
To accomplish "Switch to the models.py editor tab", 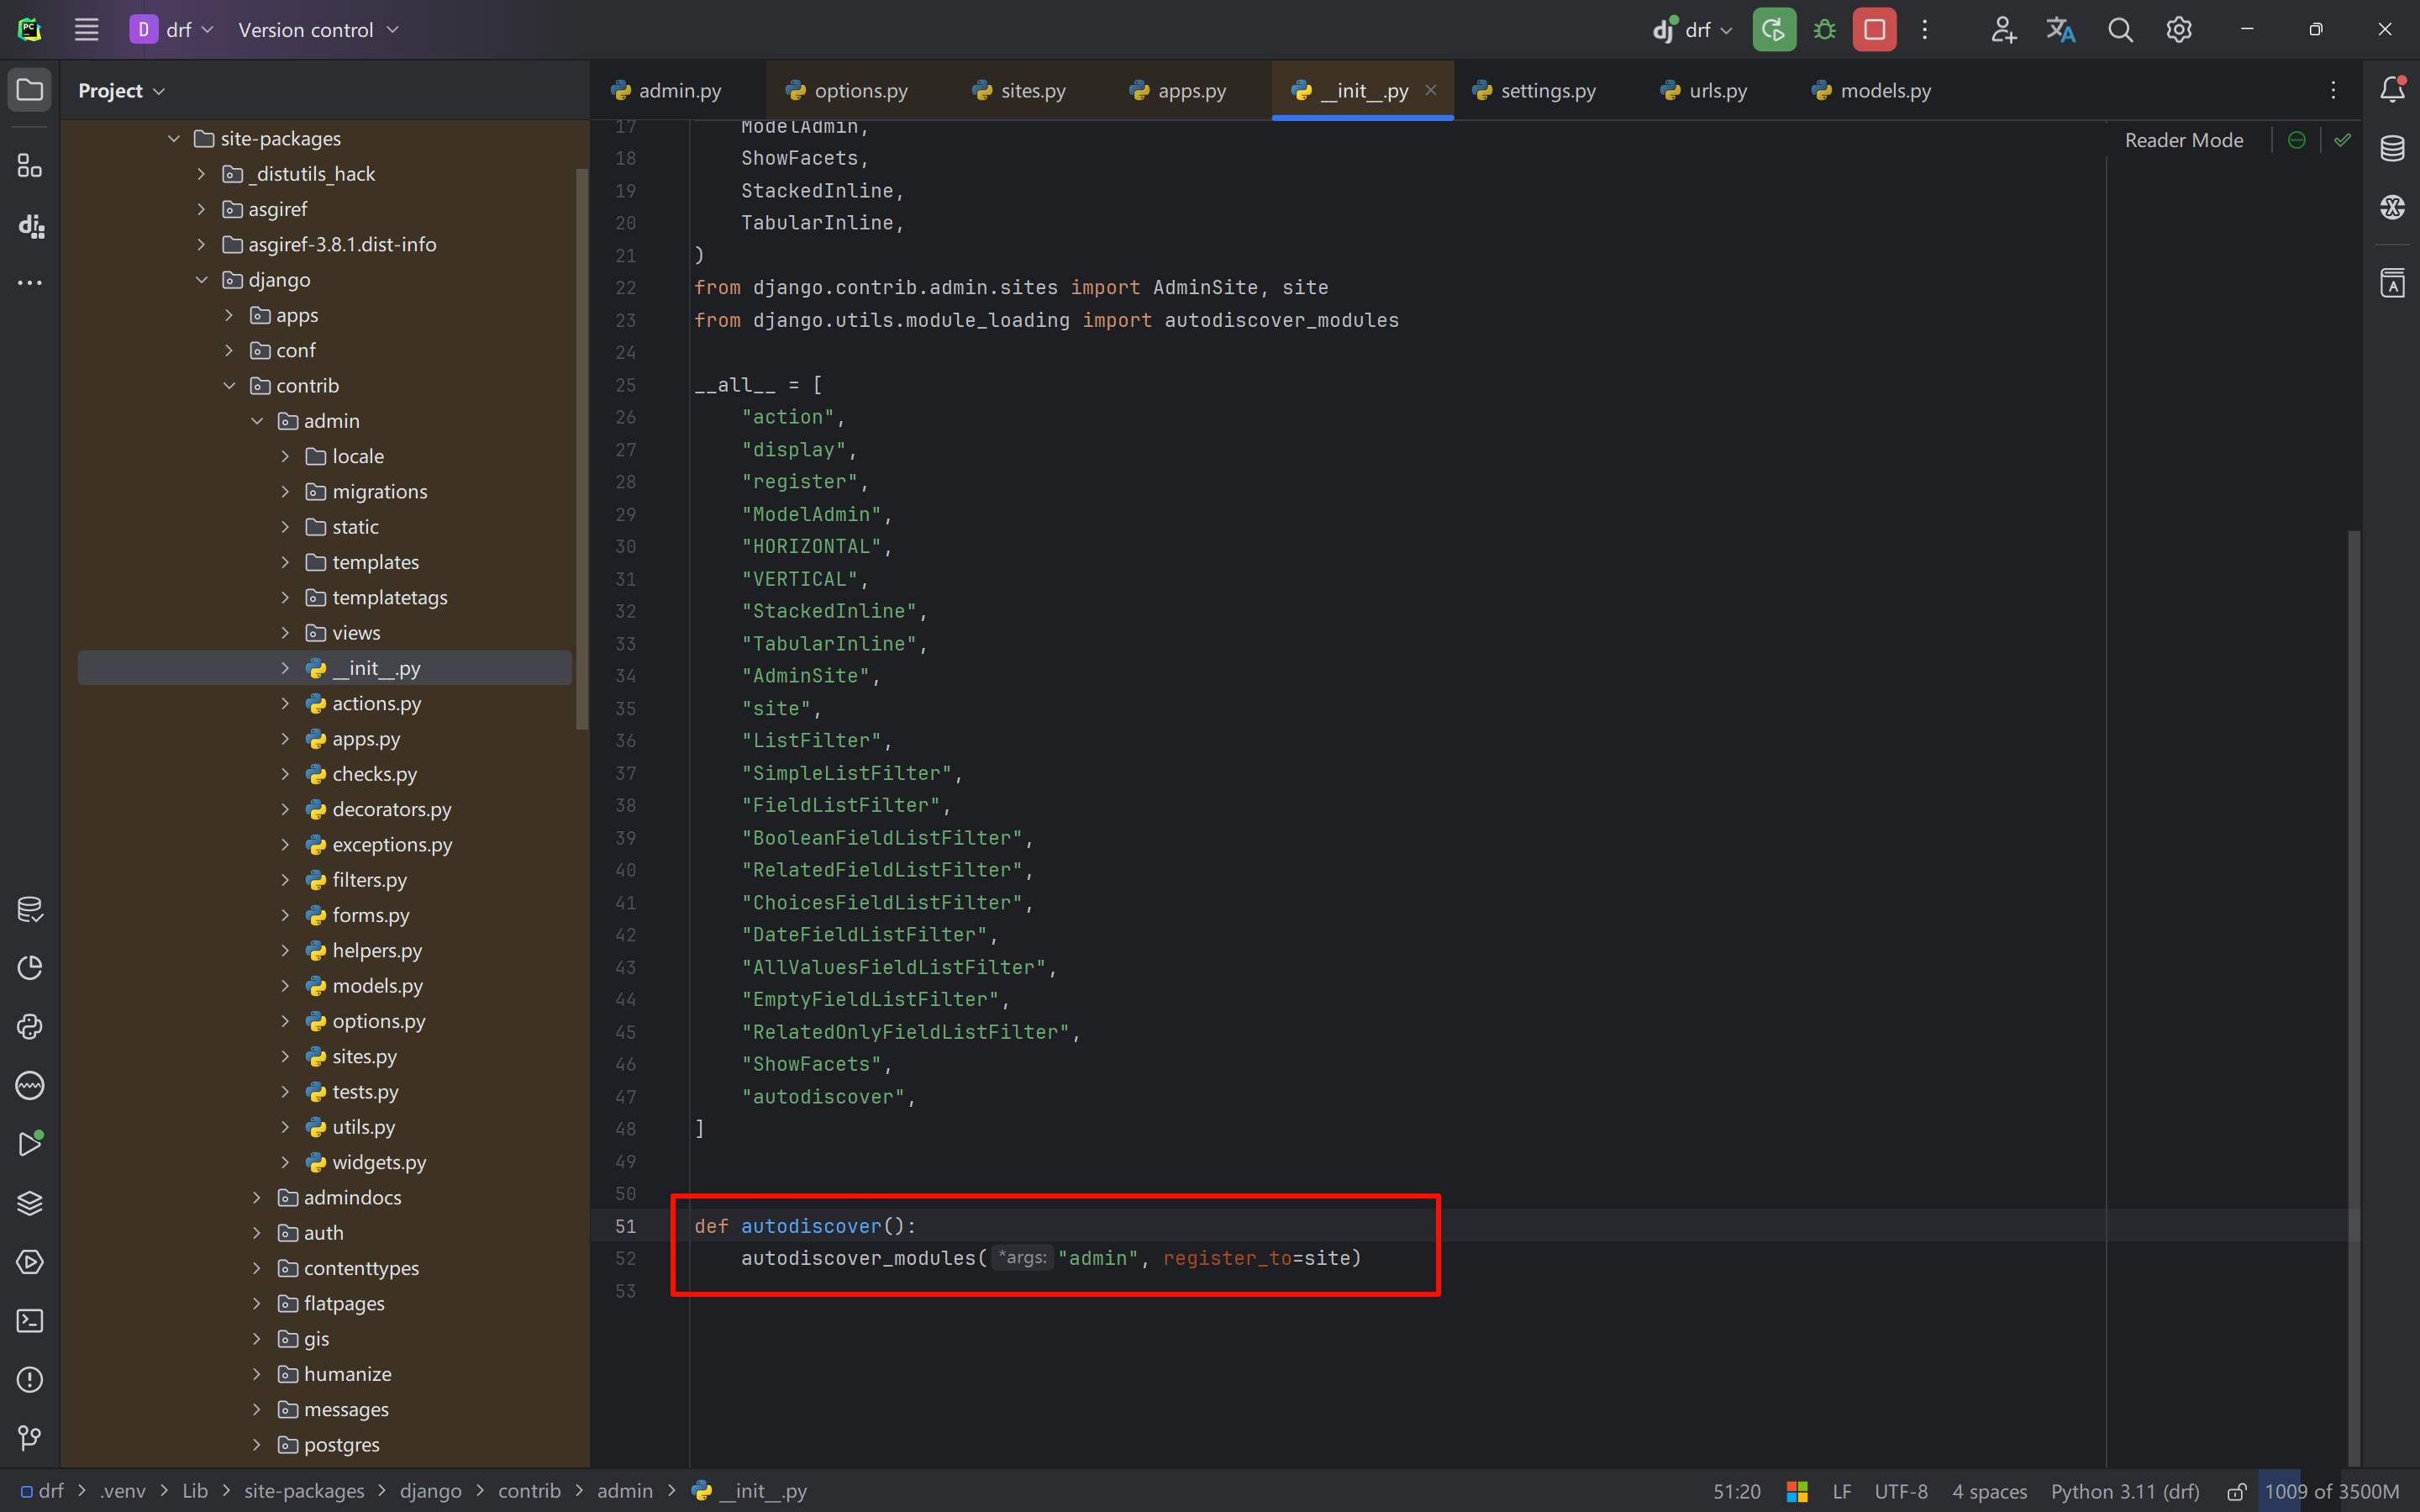I will tap(1884, 91).
